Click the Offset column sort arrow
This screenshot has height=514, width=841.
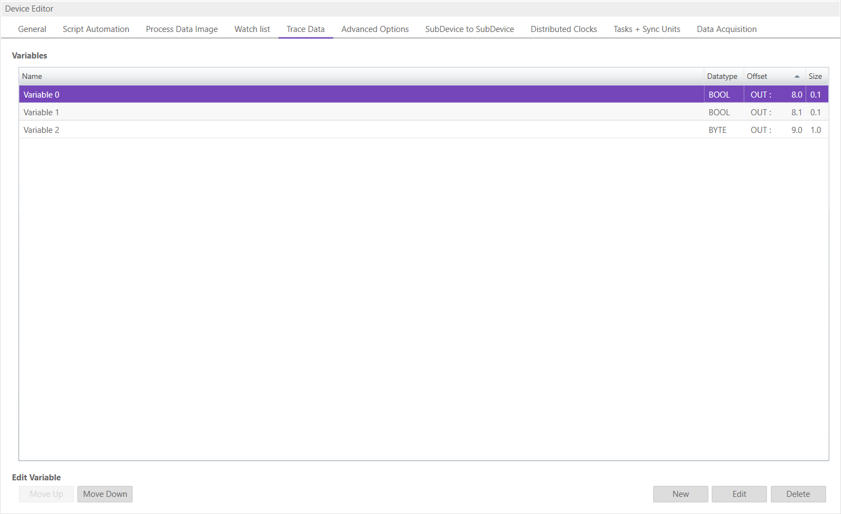(x=796, y=77)
